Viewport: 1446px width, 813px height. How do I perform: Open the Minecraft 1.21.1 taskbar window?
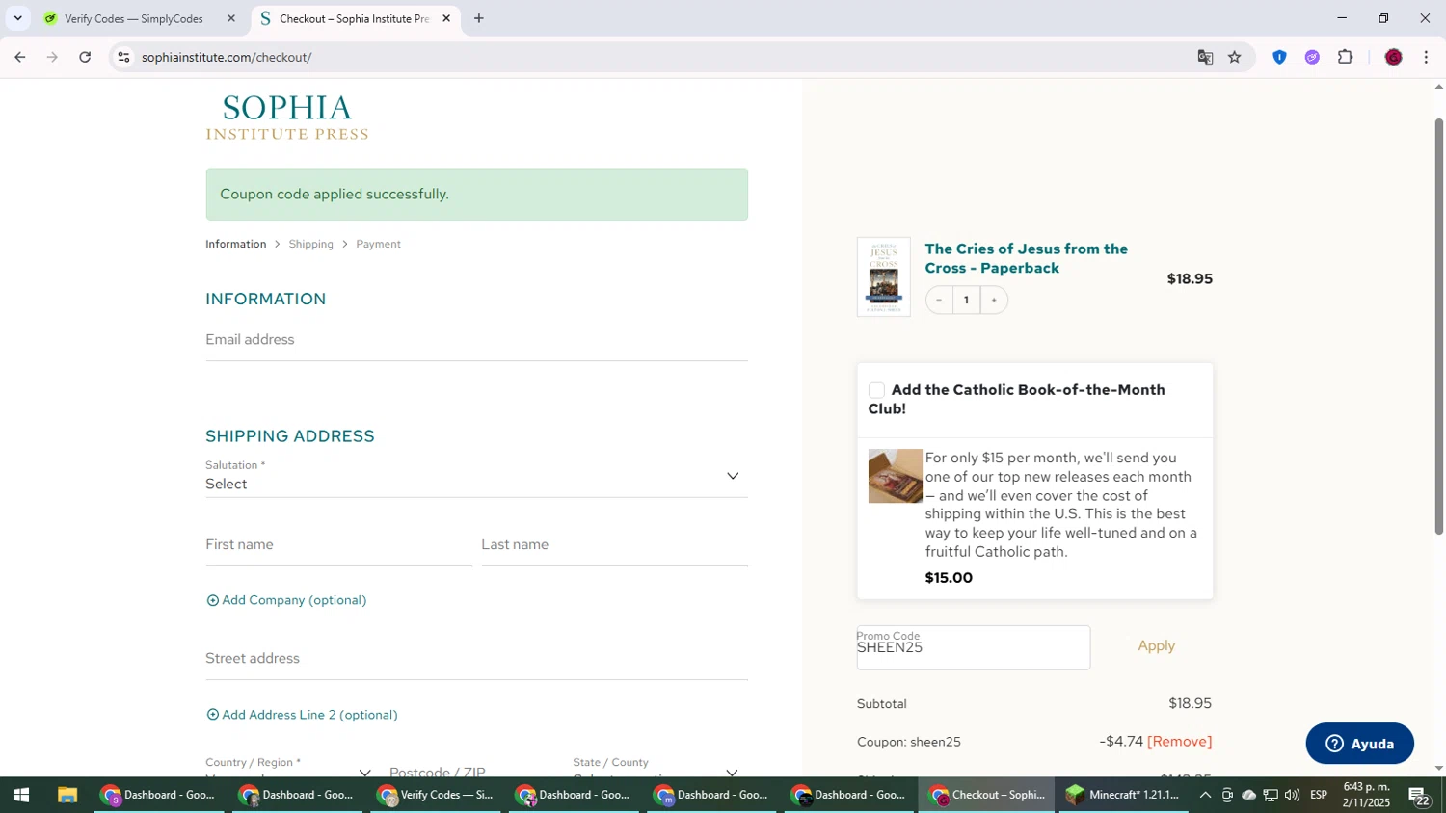click(x=1123, y=795)
